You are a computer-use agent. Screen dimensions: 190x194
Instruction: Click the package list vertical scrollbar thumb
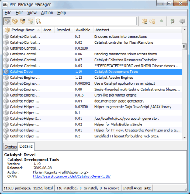[185, 47]
